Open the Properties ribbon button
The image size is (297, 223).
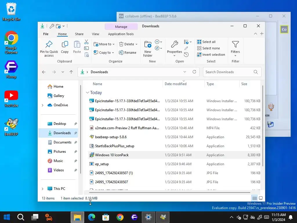[x=174, y=48]
